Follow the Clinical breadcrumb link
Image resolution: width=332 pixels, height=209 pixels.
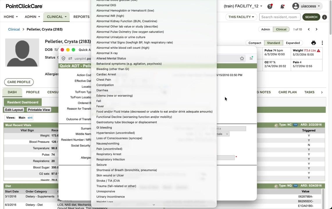[x=14, y=29]
